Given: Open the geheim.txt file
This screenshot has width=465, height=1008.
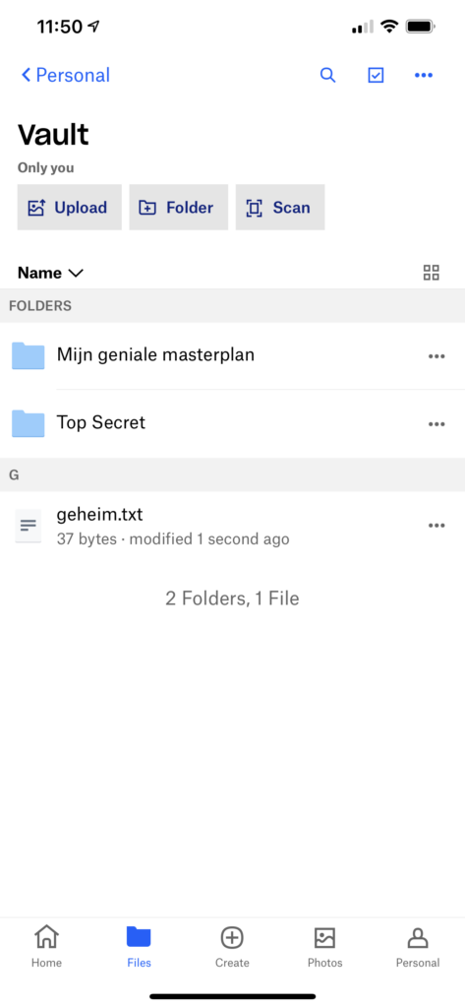Looking at the screenshot, I should 232,526.
